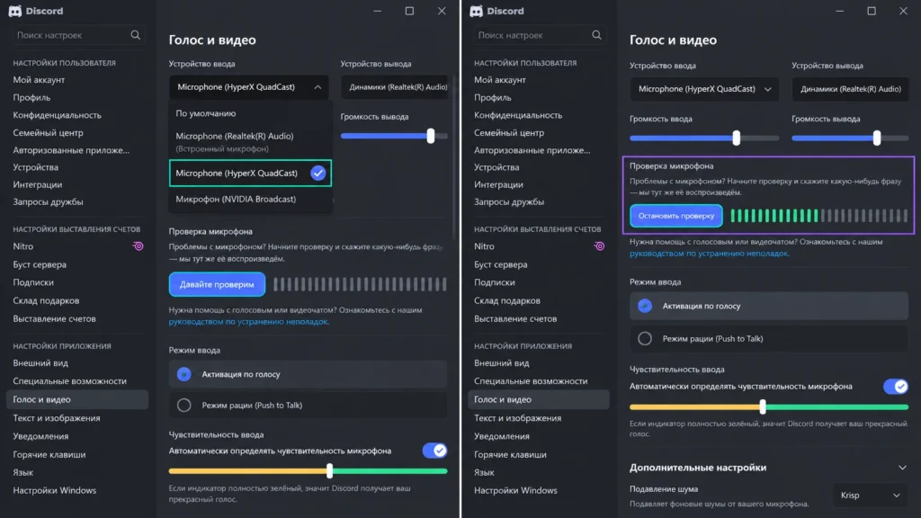This screenshot has width=921, height=518.
Task: Click sensitivity slider handle in right window
Action: [763, 406]
